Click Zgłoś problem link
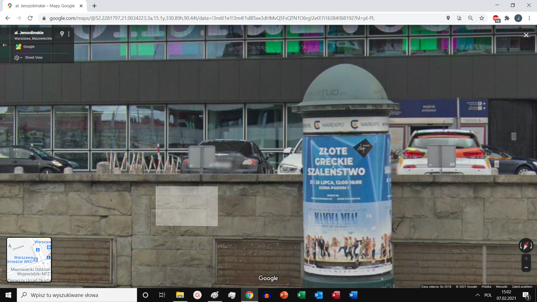 tap(522, 287)
